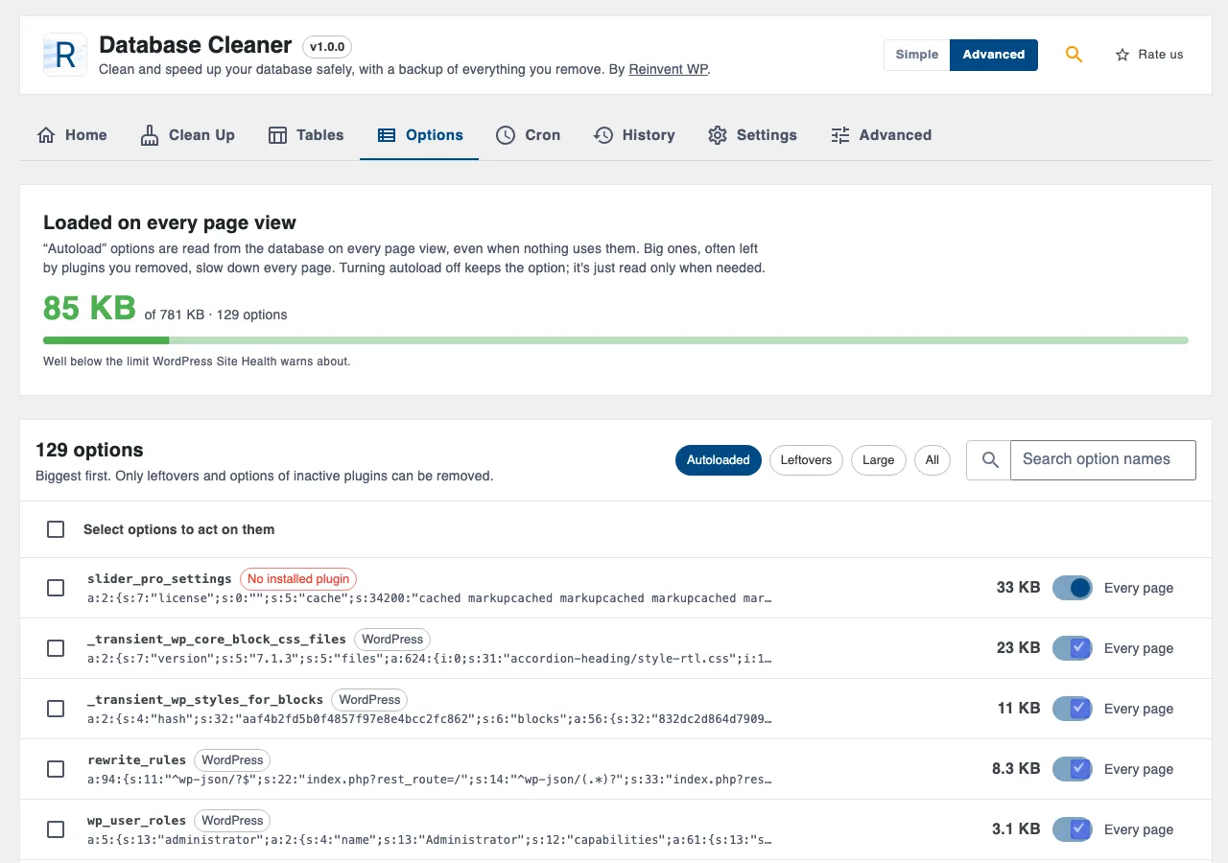
Task: Toggle autoload for rewrite_rules option
Action: point(1073,769)
